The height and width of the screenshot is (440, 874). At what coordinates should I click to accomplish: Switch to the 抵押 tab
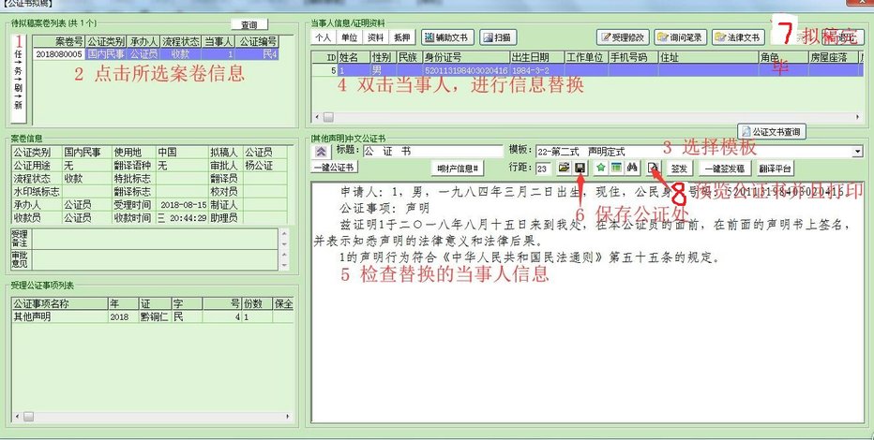(402, 37)
